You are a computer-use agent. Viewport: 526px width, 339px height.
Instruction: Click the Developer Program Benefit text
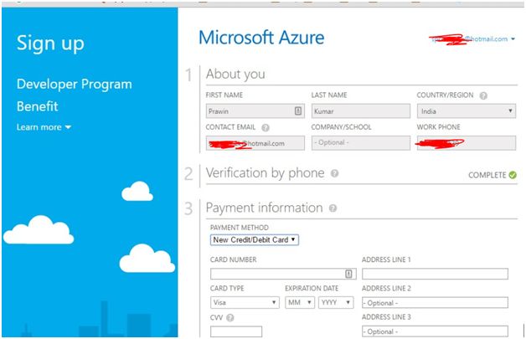(x=75, y=95)
